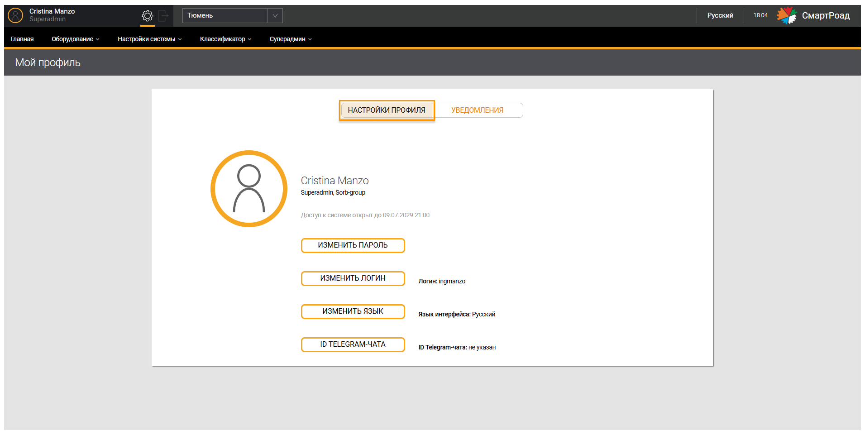Viewport: 865px width, 435px height.
Task: Click the Изменить язык button
Action: pyautogui.click(x=353, y=311)
